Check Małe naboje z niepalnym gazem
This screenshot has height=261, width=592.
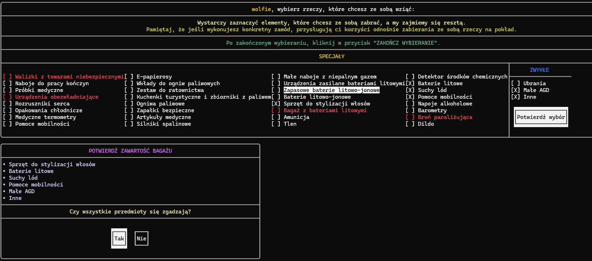click(x=276, y=77)
